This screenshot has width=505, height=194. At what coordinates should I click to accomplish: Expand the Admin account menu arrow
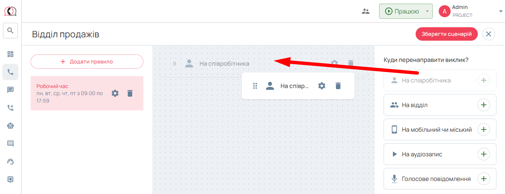tap(501, 12)
